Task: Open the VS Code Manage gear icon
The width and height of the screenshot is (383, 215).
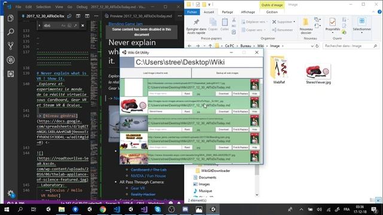Action: [x=11, y=193]
